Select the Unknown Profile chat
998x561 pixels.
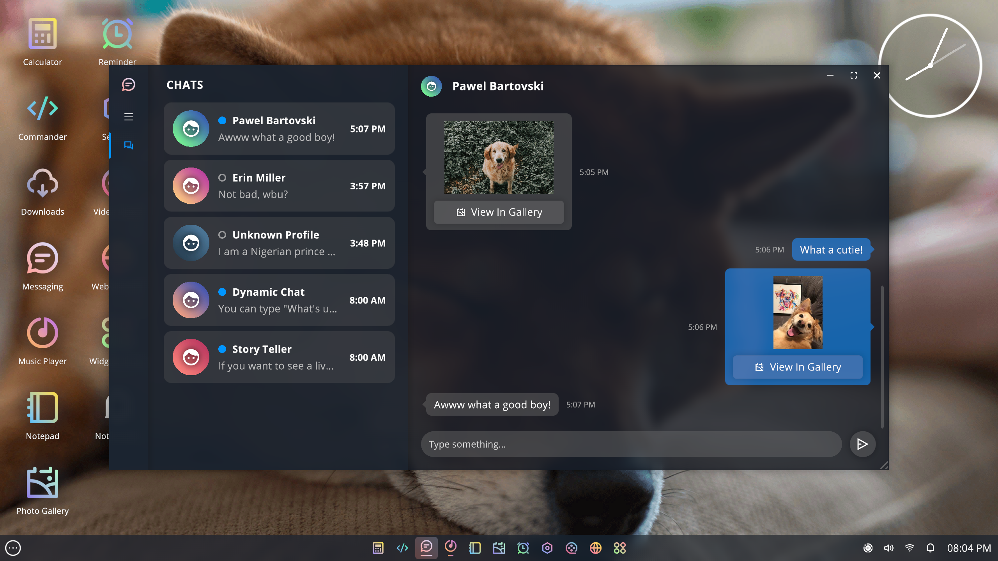[x=279, y=243]
